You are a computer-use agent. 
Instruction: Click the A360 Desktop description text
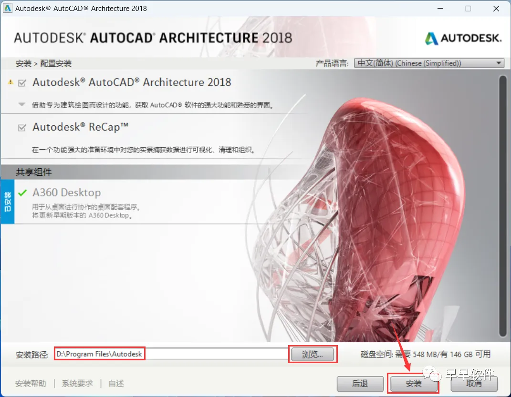point(86,211)
